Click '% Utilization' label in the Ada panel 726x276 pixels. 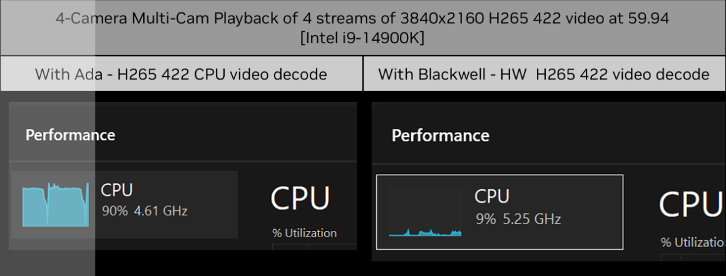click(304, 233)
